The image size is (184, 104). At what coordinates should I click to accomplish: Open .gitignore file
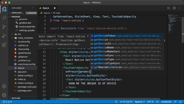point(22,57)
